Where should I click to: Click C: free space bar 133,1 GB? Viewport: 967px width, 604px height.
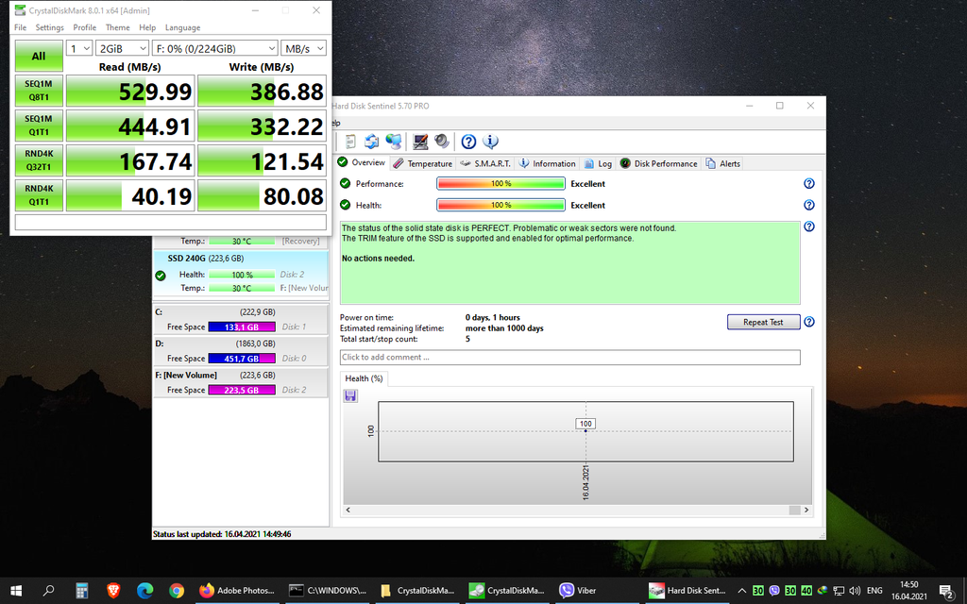(242, 327)
